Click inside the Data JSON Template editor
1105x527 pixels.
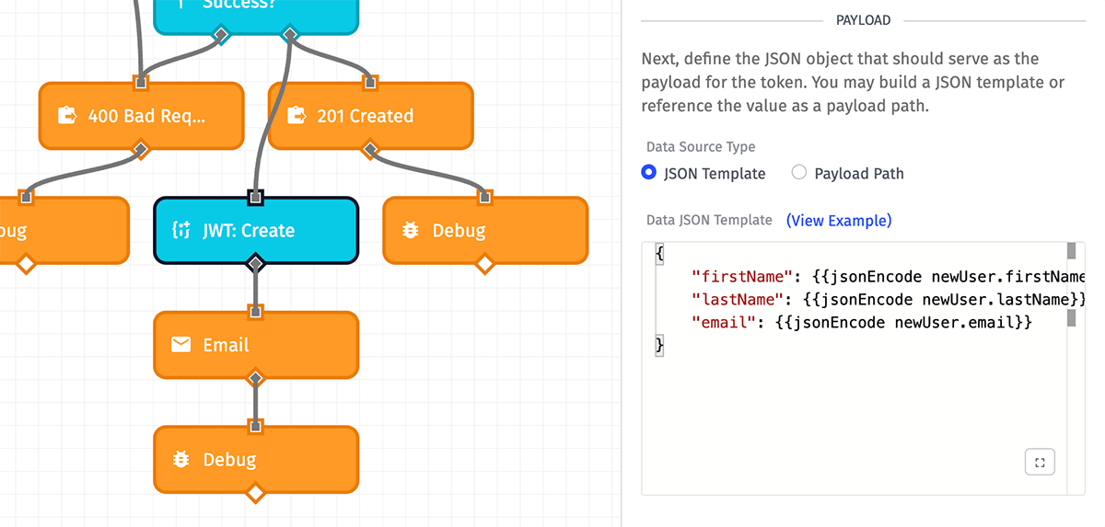[x=863, y=368]
